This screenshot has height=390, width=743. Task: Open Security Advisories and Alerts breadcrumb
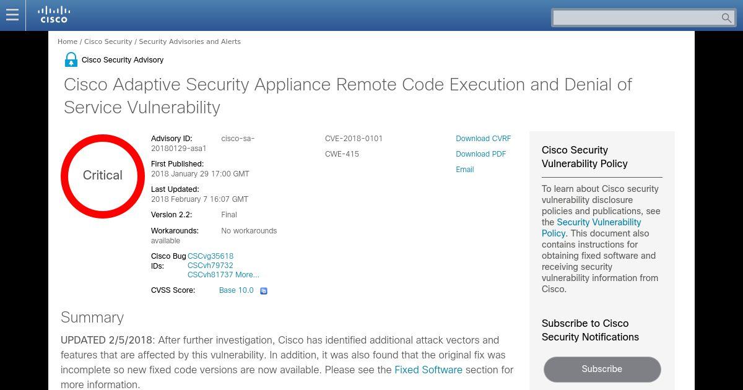pos(189,41)
